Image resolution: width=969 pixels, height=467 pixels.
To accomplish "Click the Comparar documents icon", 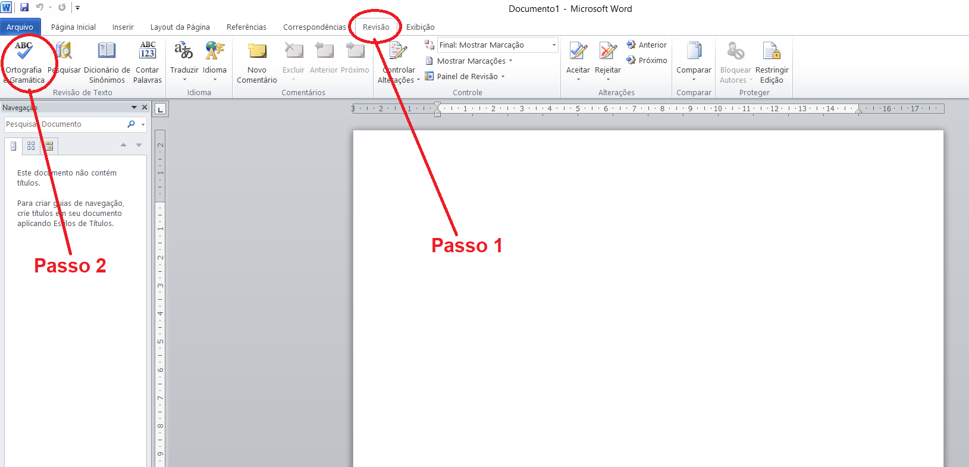I will click(694, 52).
